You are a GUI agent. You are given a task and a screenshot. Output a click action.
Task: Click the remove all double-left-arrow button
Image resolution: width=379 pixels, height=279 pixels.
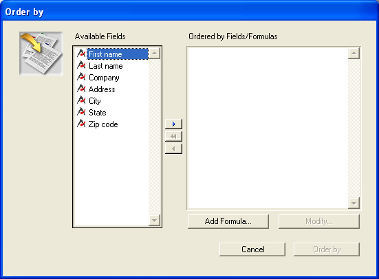pos(173,136)
